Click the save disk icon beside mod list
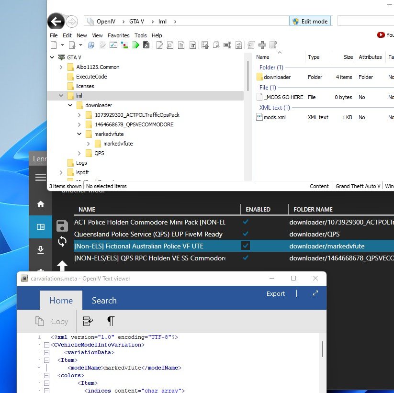Viewport: 394px width, 393px height. [x=62, y=226]
